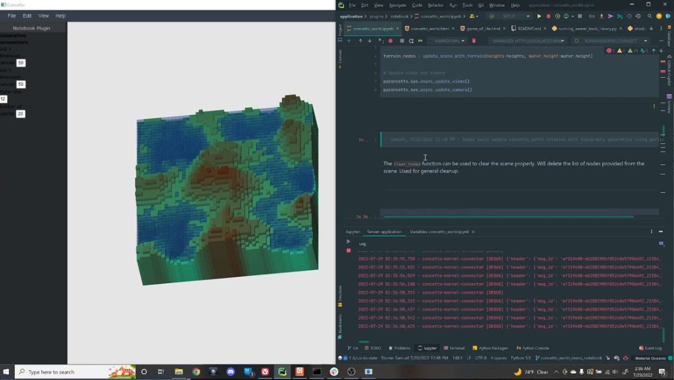Click concetto_world_demo_notebook git branch

click(568, 358)
